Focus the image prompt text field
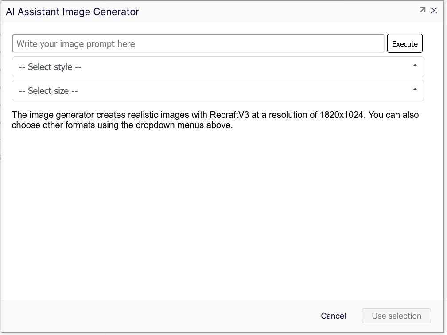This screenshot has width=447, height=335. [198, 43]
